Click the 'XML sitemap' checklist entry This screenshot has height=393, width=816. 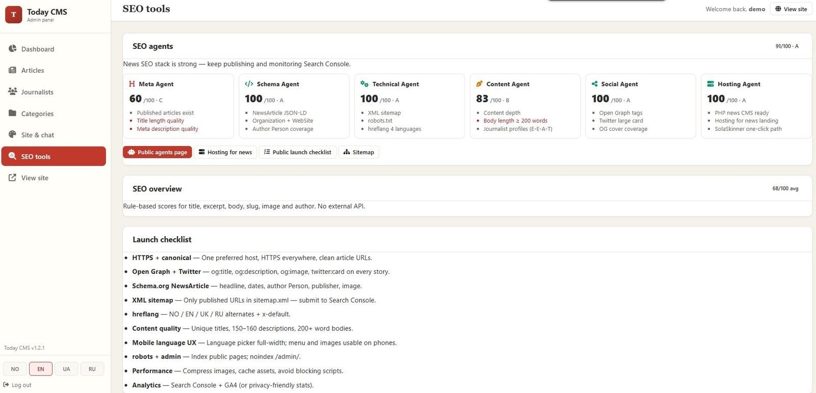point(254,300)
